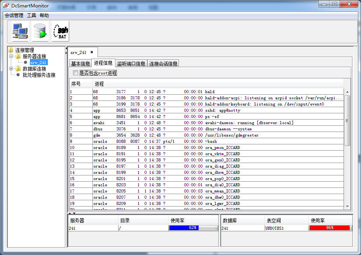The image size is (361, 255).
Task: Click the process list scroll down arrow
Action: [347, 206]
